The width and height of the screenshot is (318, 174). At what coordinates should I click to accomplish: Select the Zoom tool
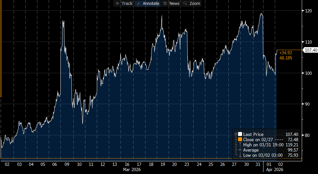[x=192, y=4]
